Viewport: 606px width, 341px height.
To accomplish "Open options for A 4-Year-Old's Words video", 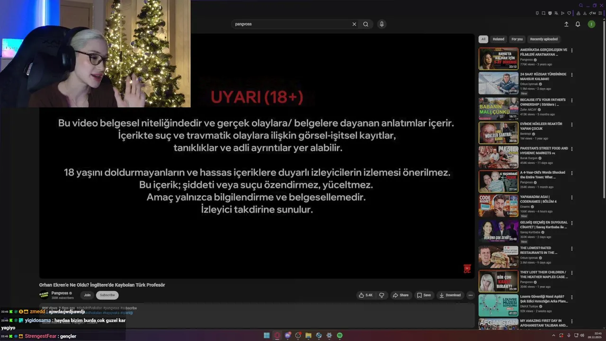I will coord(572,173).
